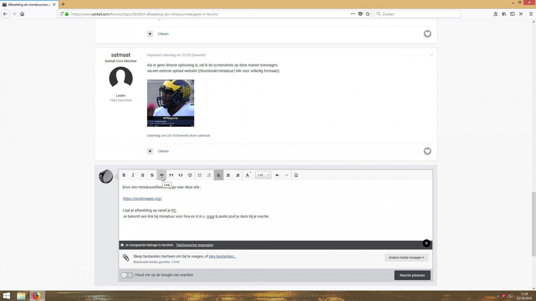Insert a quote block
The height and width of the screenshot is (301, 536).
tap(171, 175)
